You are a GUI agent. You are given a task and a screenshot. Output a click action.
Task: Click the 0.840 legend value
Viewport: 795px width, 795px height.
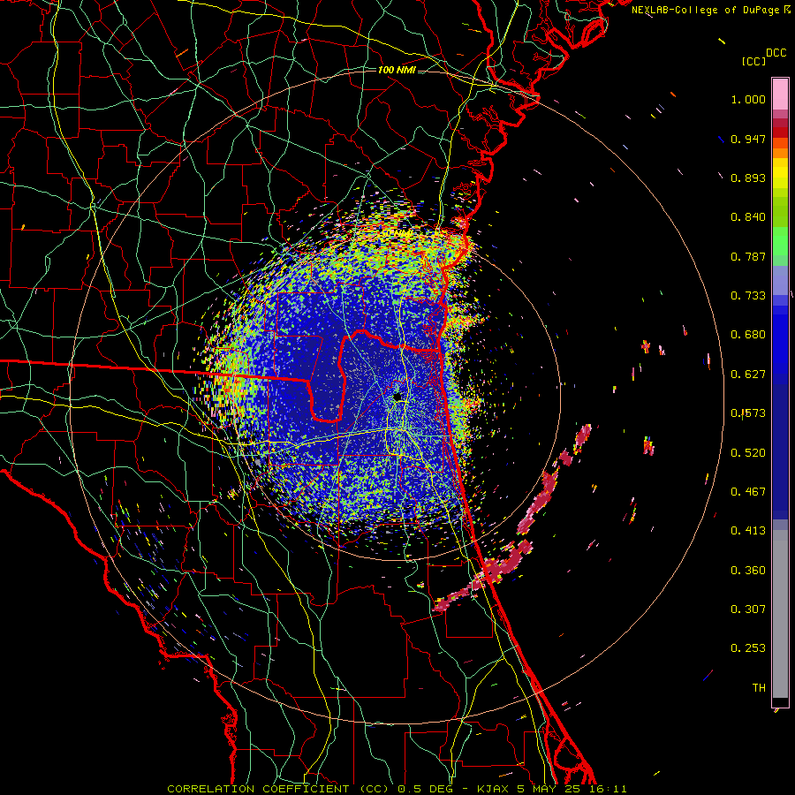[x=748, y=217]
